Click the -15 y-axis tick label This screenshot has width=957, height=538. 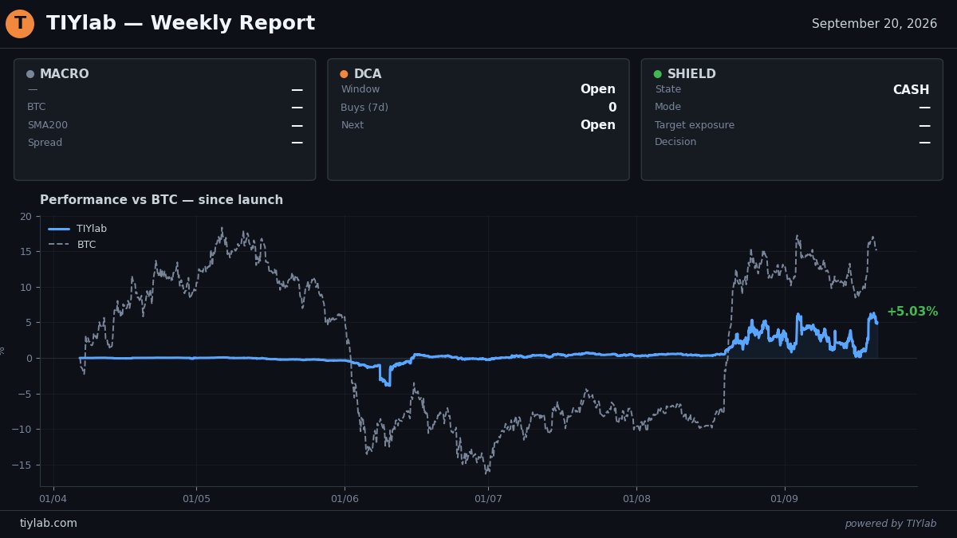pos(23,465)
